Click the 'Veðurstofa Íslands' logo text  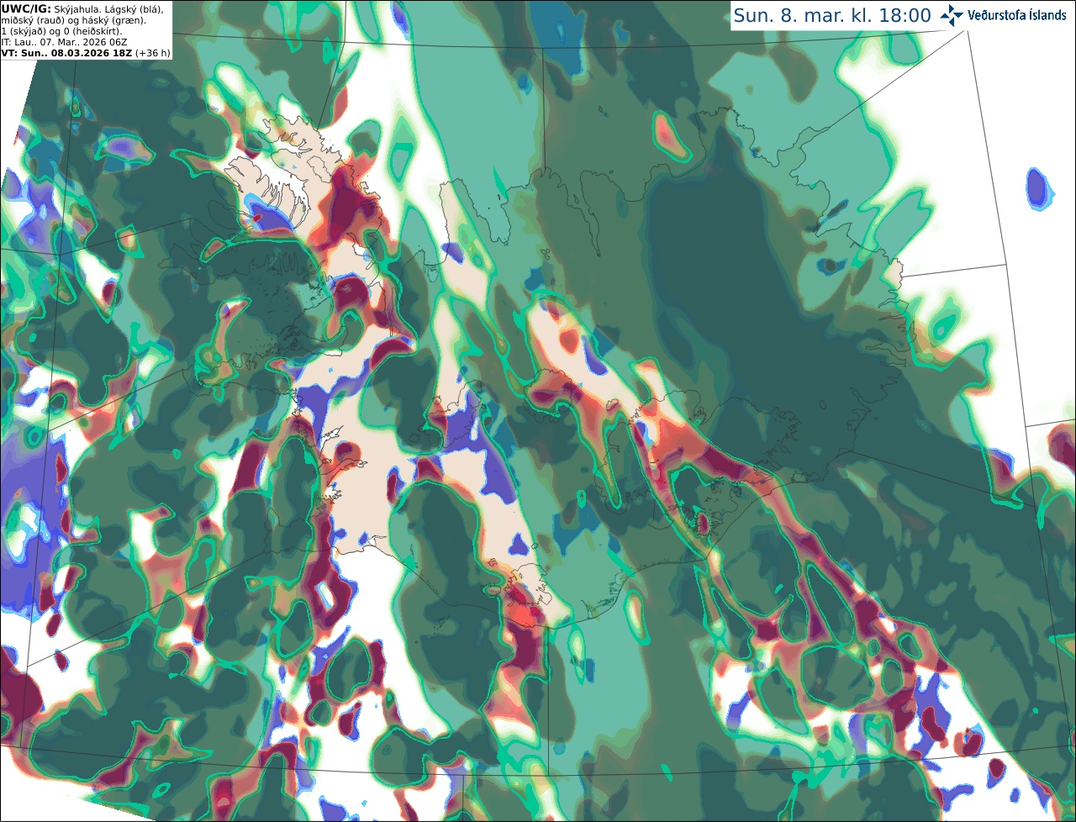(x=1017, y=15)
